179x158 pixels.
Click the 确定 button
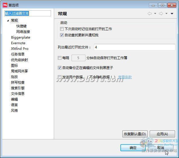[133, 148]
